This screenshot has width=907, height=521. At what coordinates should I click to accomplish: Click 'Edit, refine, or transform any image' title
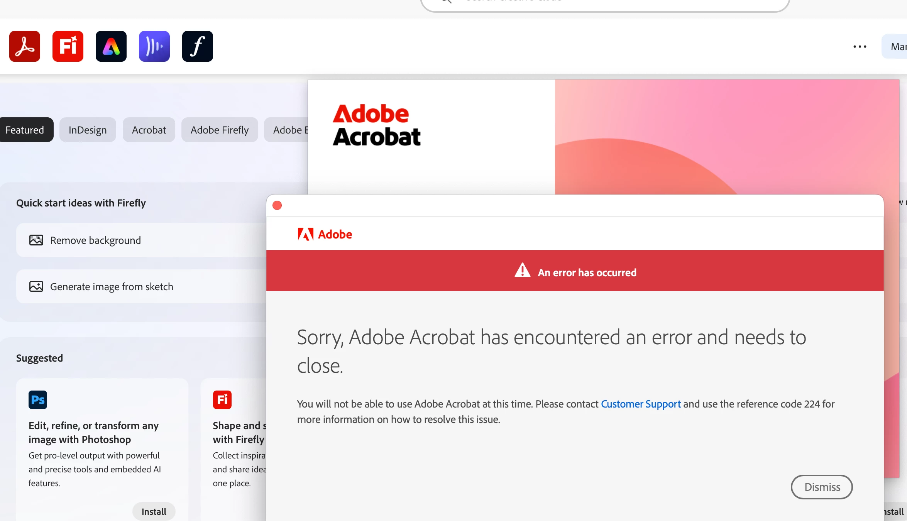(x=93, y=432)
